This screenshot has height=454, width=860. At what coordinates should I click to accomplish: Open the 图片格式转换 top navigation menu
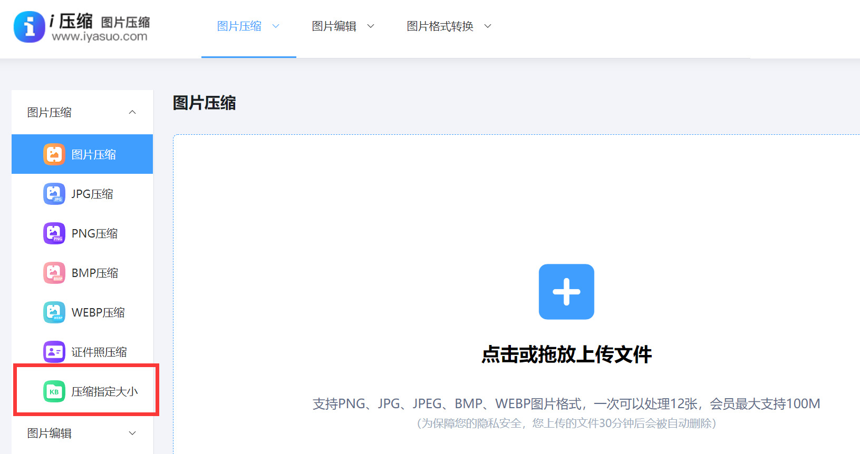440,26
